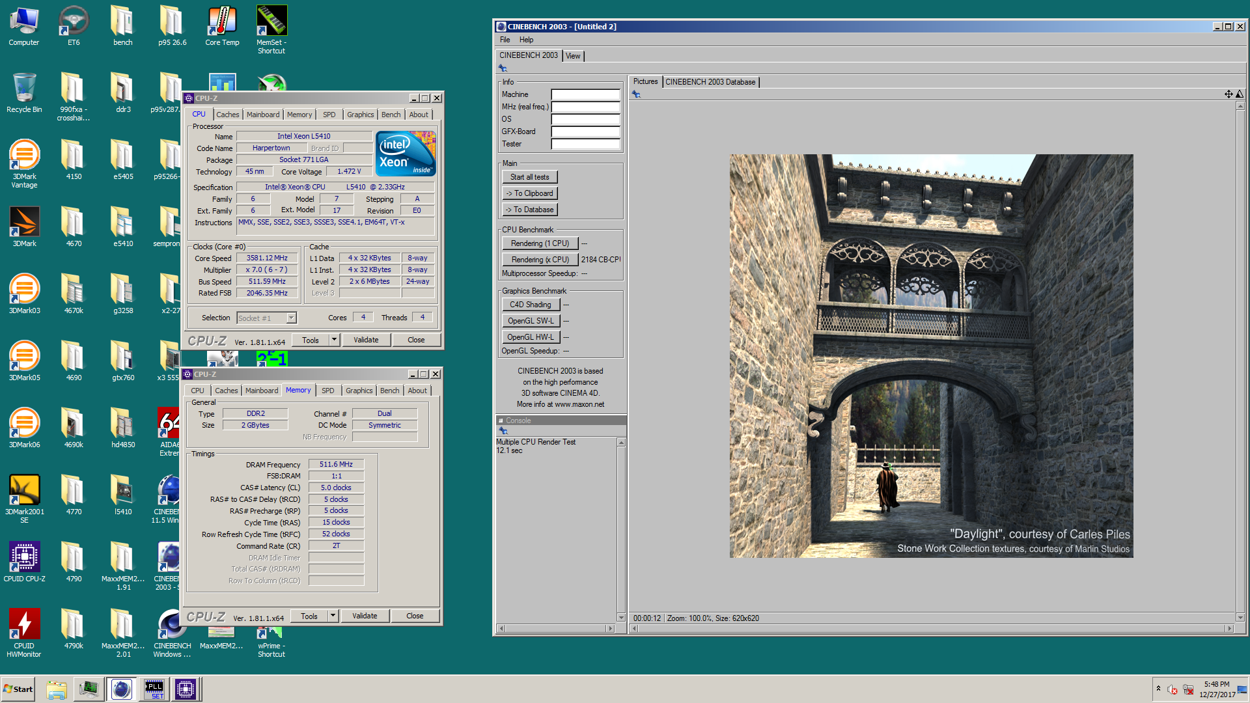Switch to Caches tab in upper CPU-Z

click(227, 115)
